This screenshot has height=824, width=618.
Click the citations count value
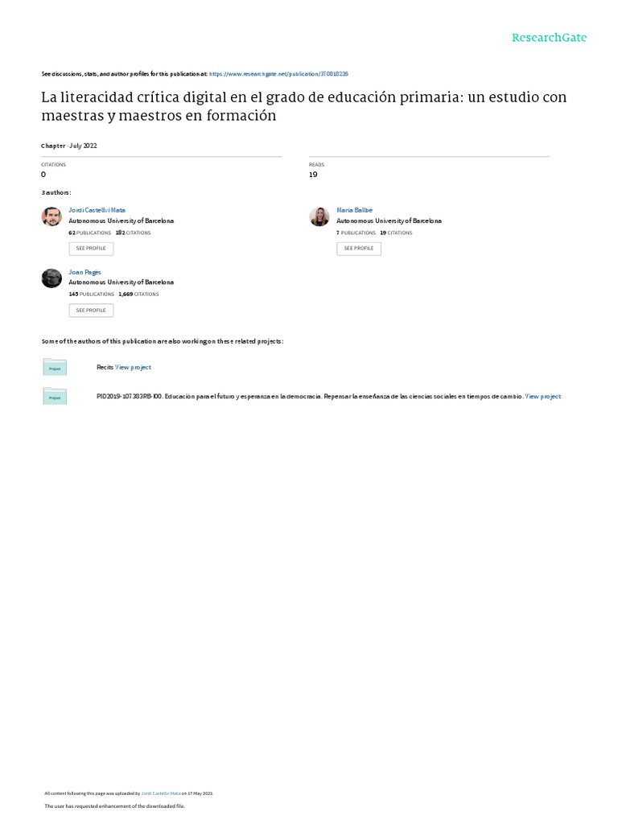(x=43, y=175)
